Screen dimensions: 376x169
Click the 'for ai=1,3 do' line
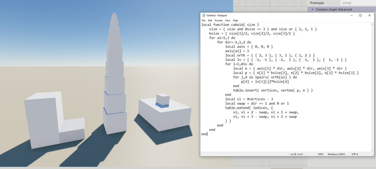point(222,38)
